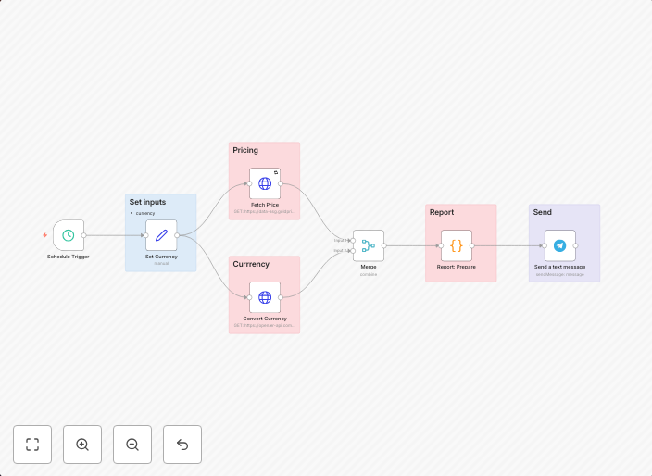Click the Send sticky note heading
The height and width of the screenshot is (476, 652).
pos(542,212)
